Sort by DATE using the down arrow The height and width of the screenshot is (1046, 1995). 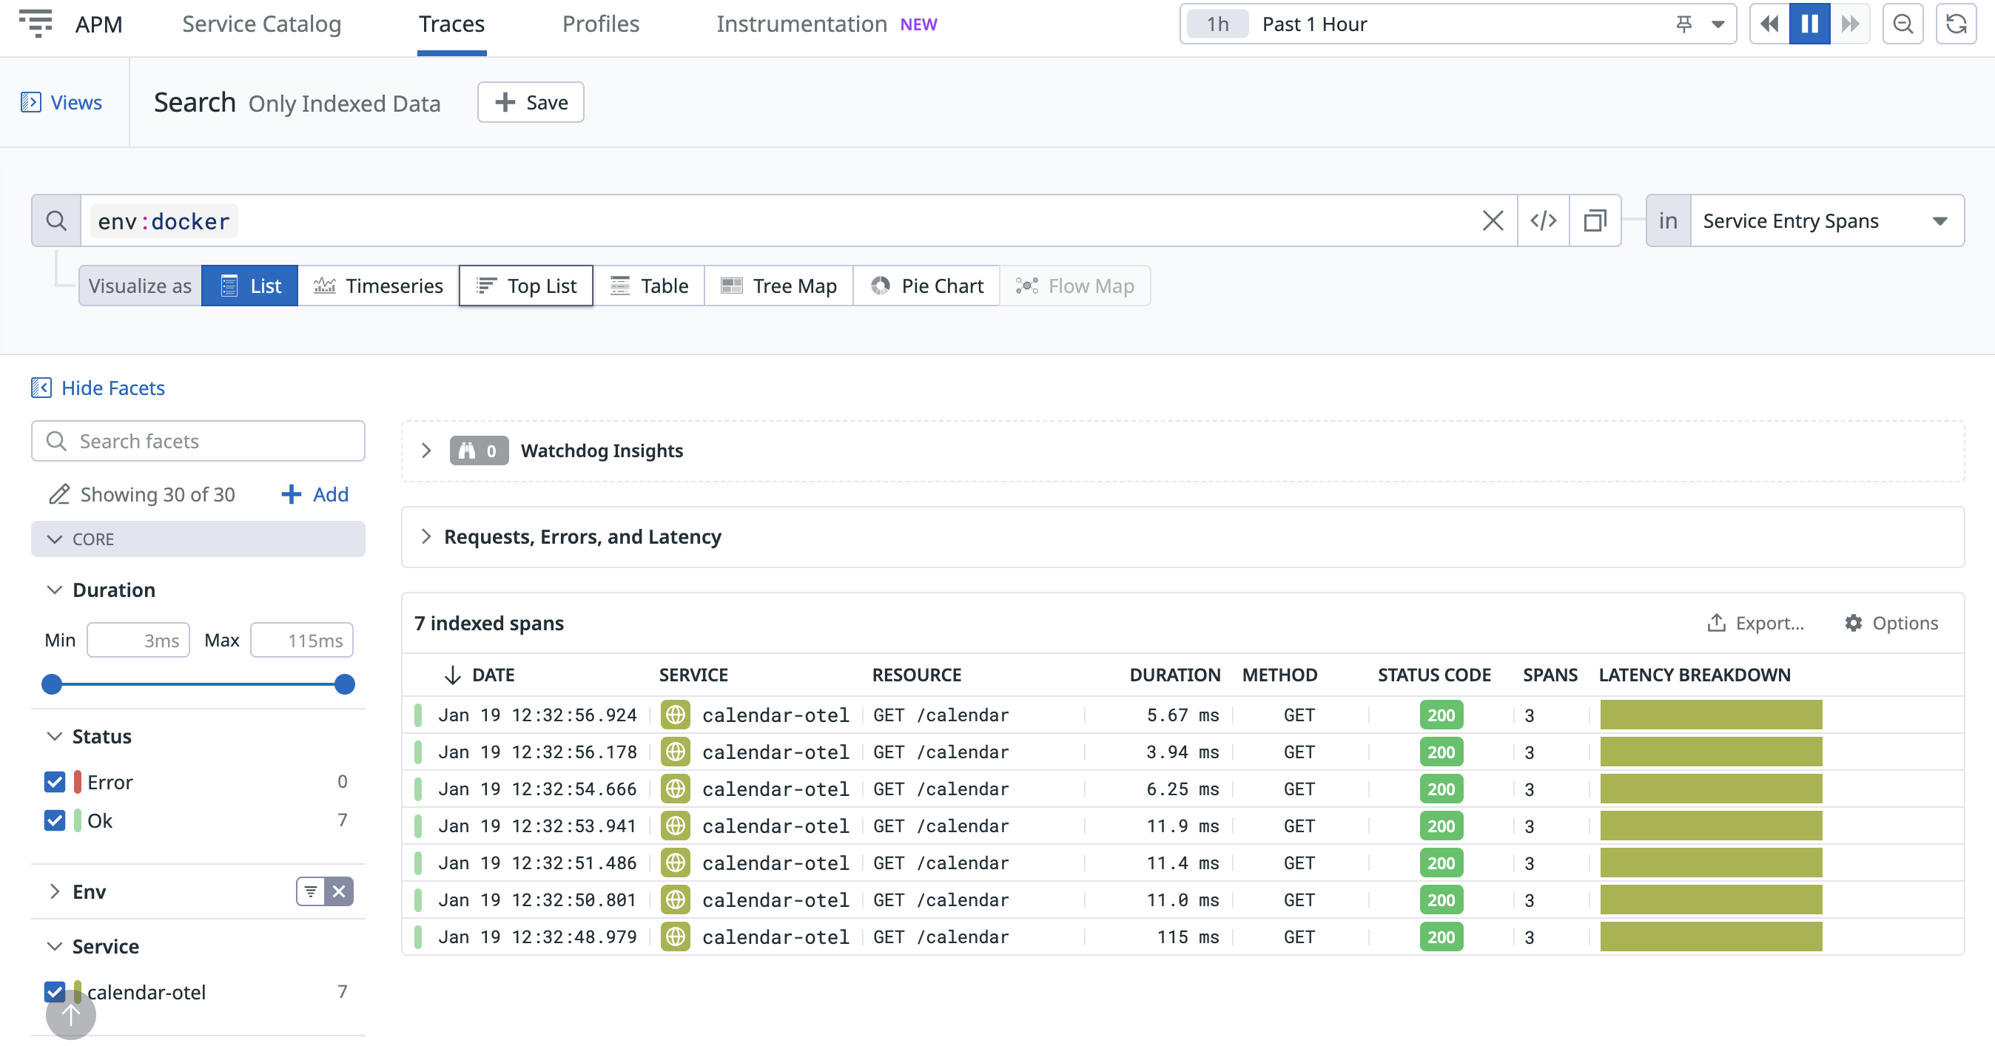point(452,675)
